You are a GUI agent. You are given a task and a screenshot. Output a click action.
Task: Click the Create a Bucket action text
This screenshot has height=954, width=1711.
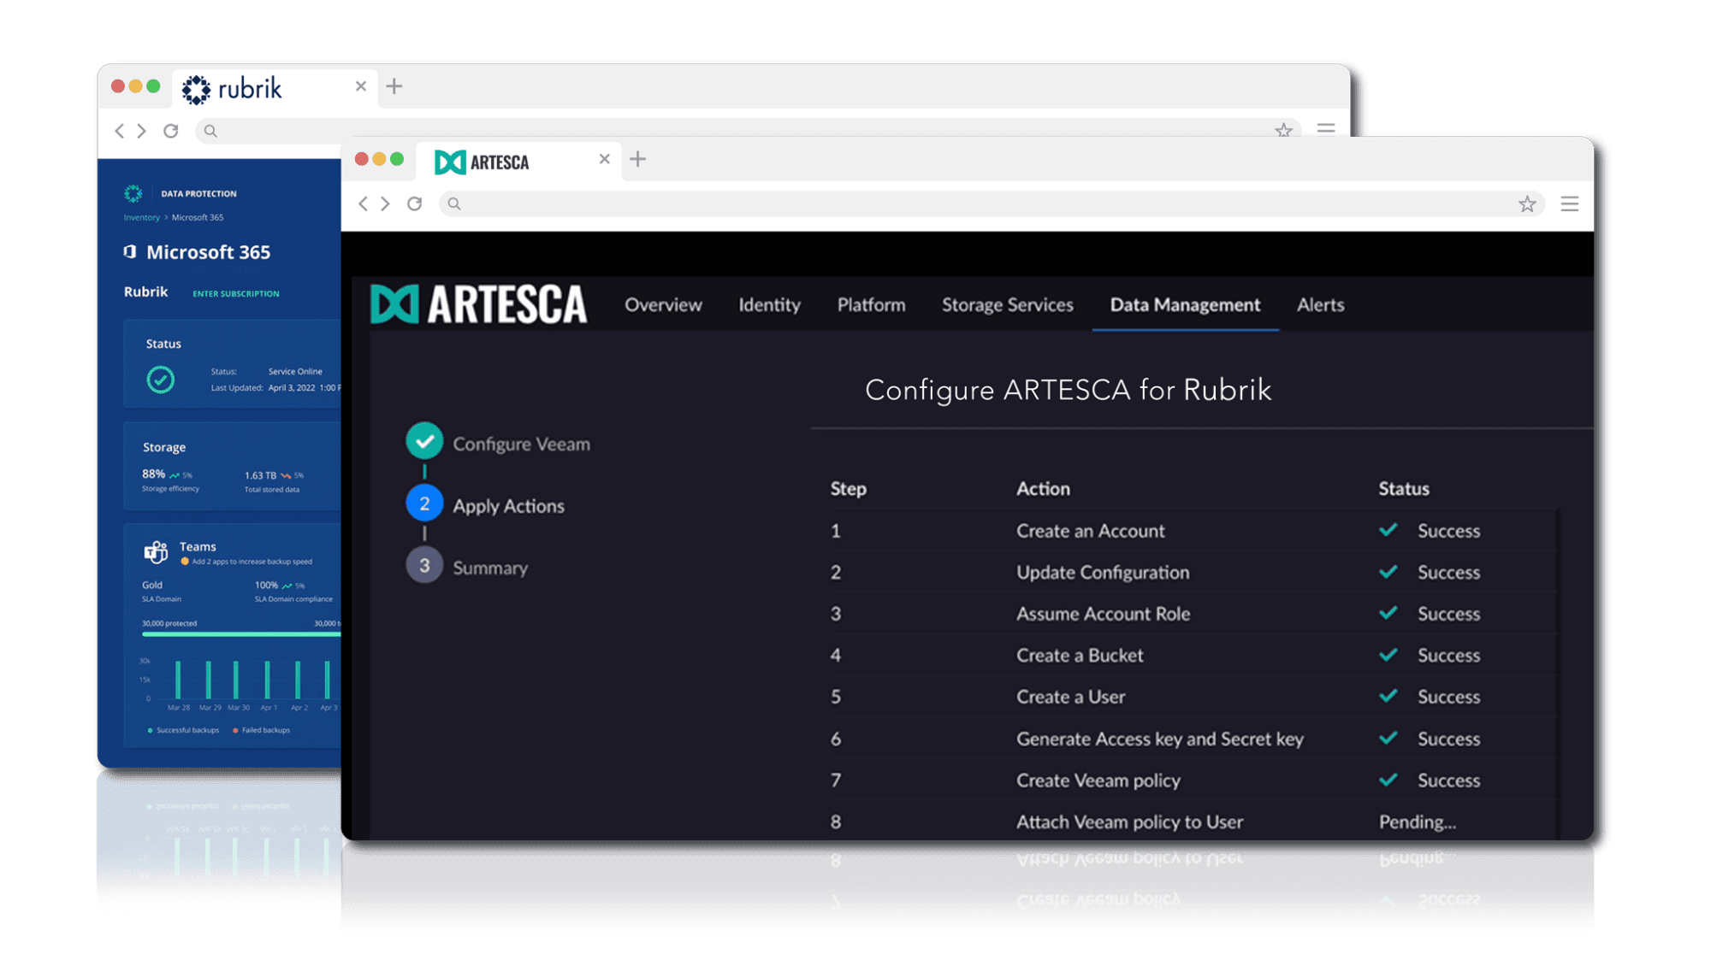[1080, 656]
